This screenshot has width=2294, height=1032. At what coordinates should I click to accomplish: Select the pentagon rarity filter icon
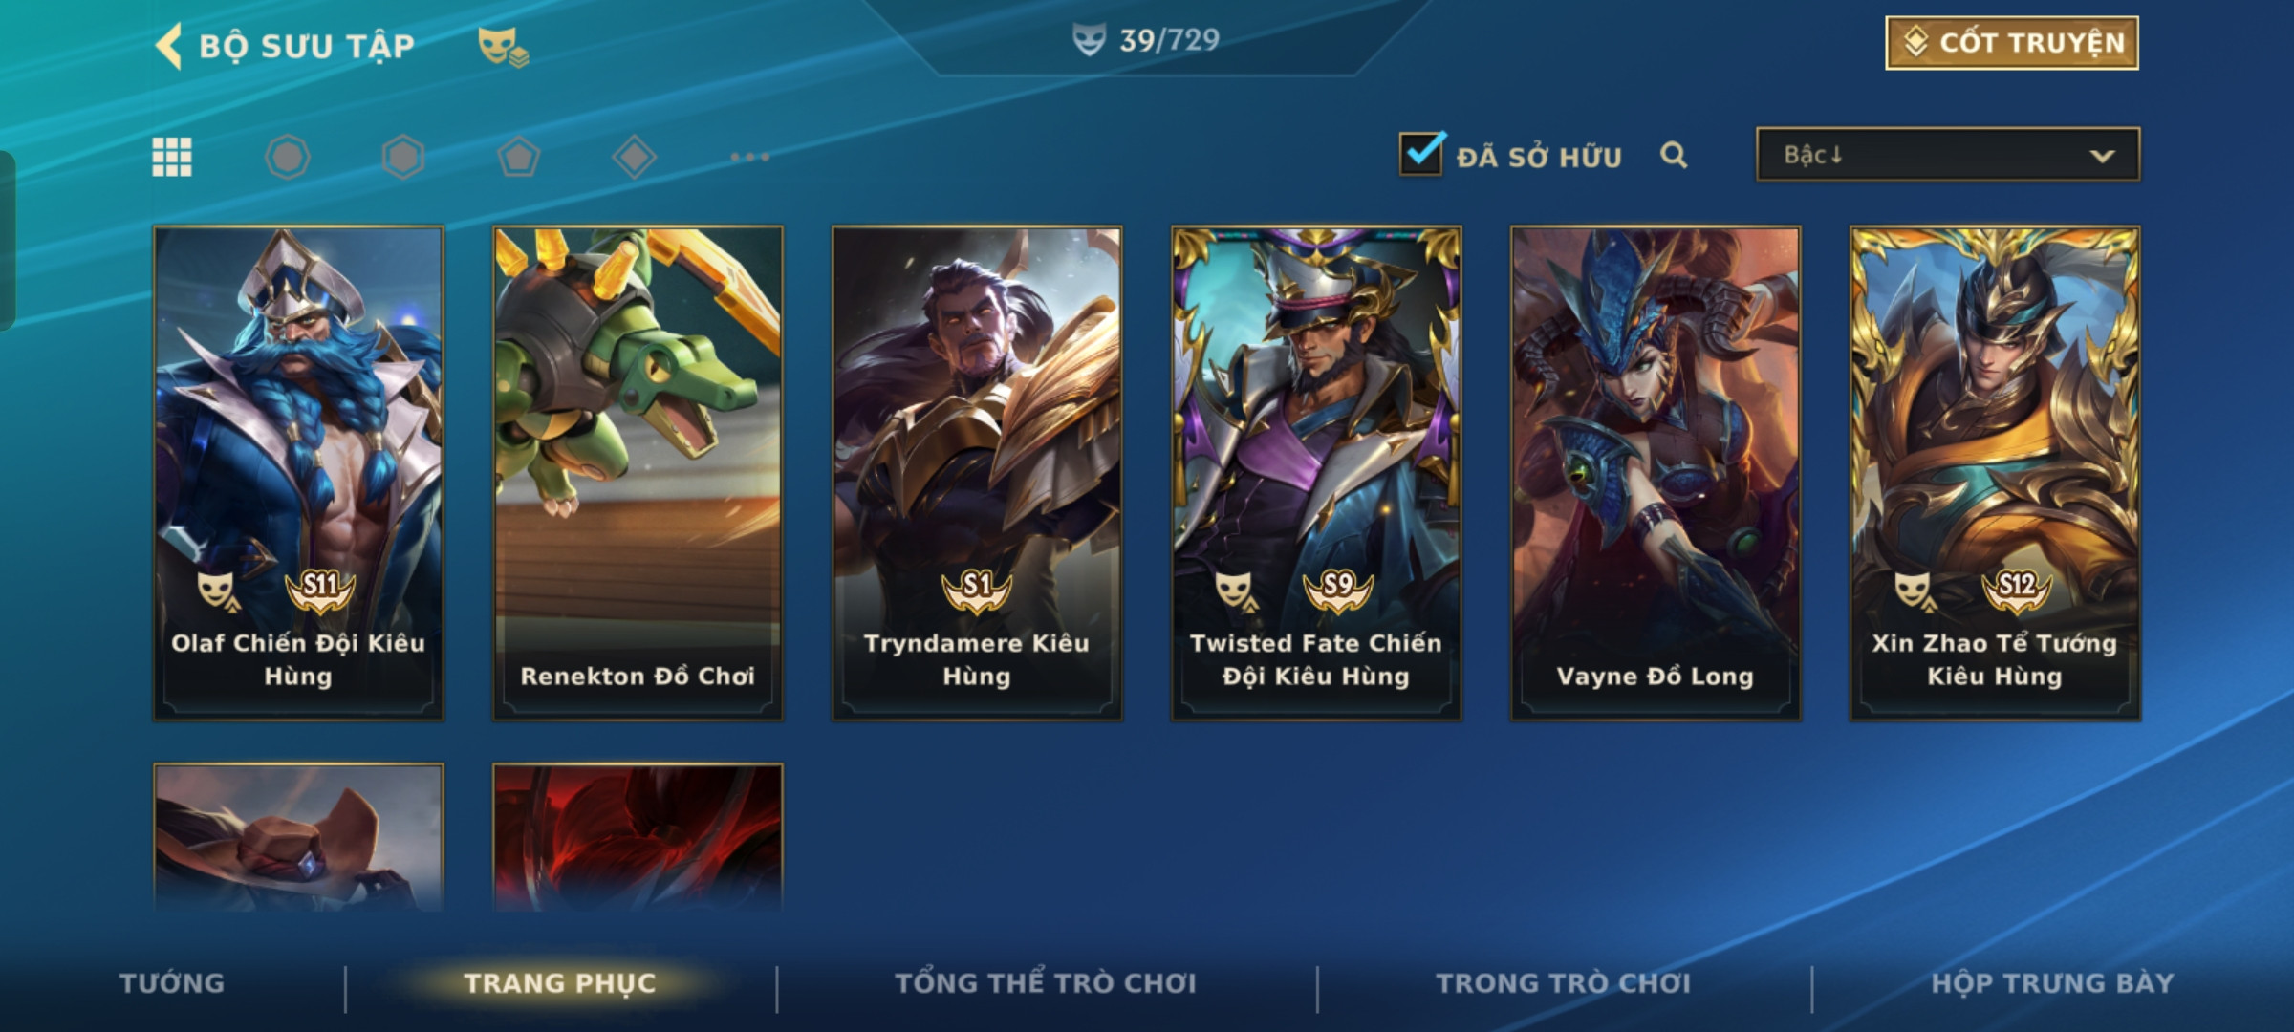coord(519,157)
